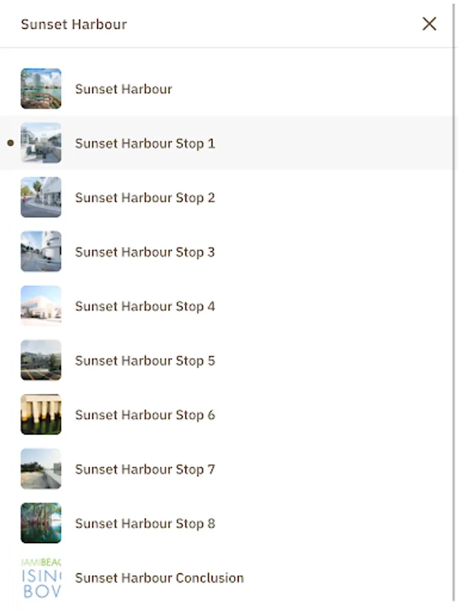Select the Stop 7 thumbnail image

(x=41, y=469)
